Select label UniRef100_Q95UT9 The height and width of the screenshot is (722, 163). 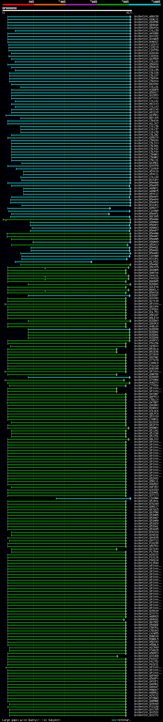pyautogui.click(x=146, y=138)
